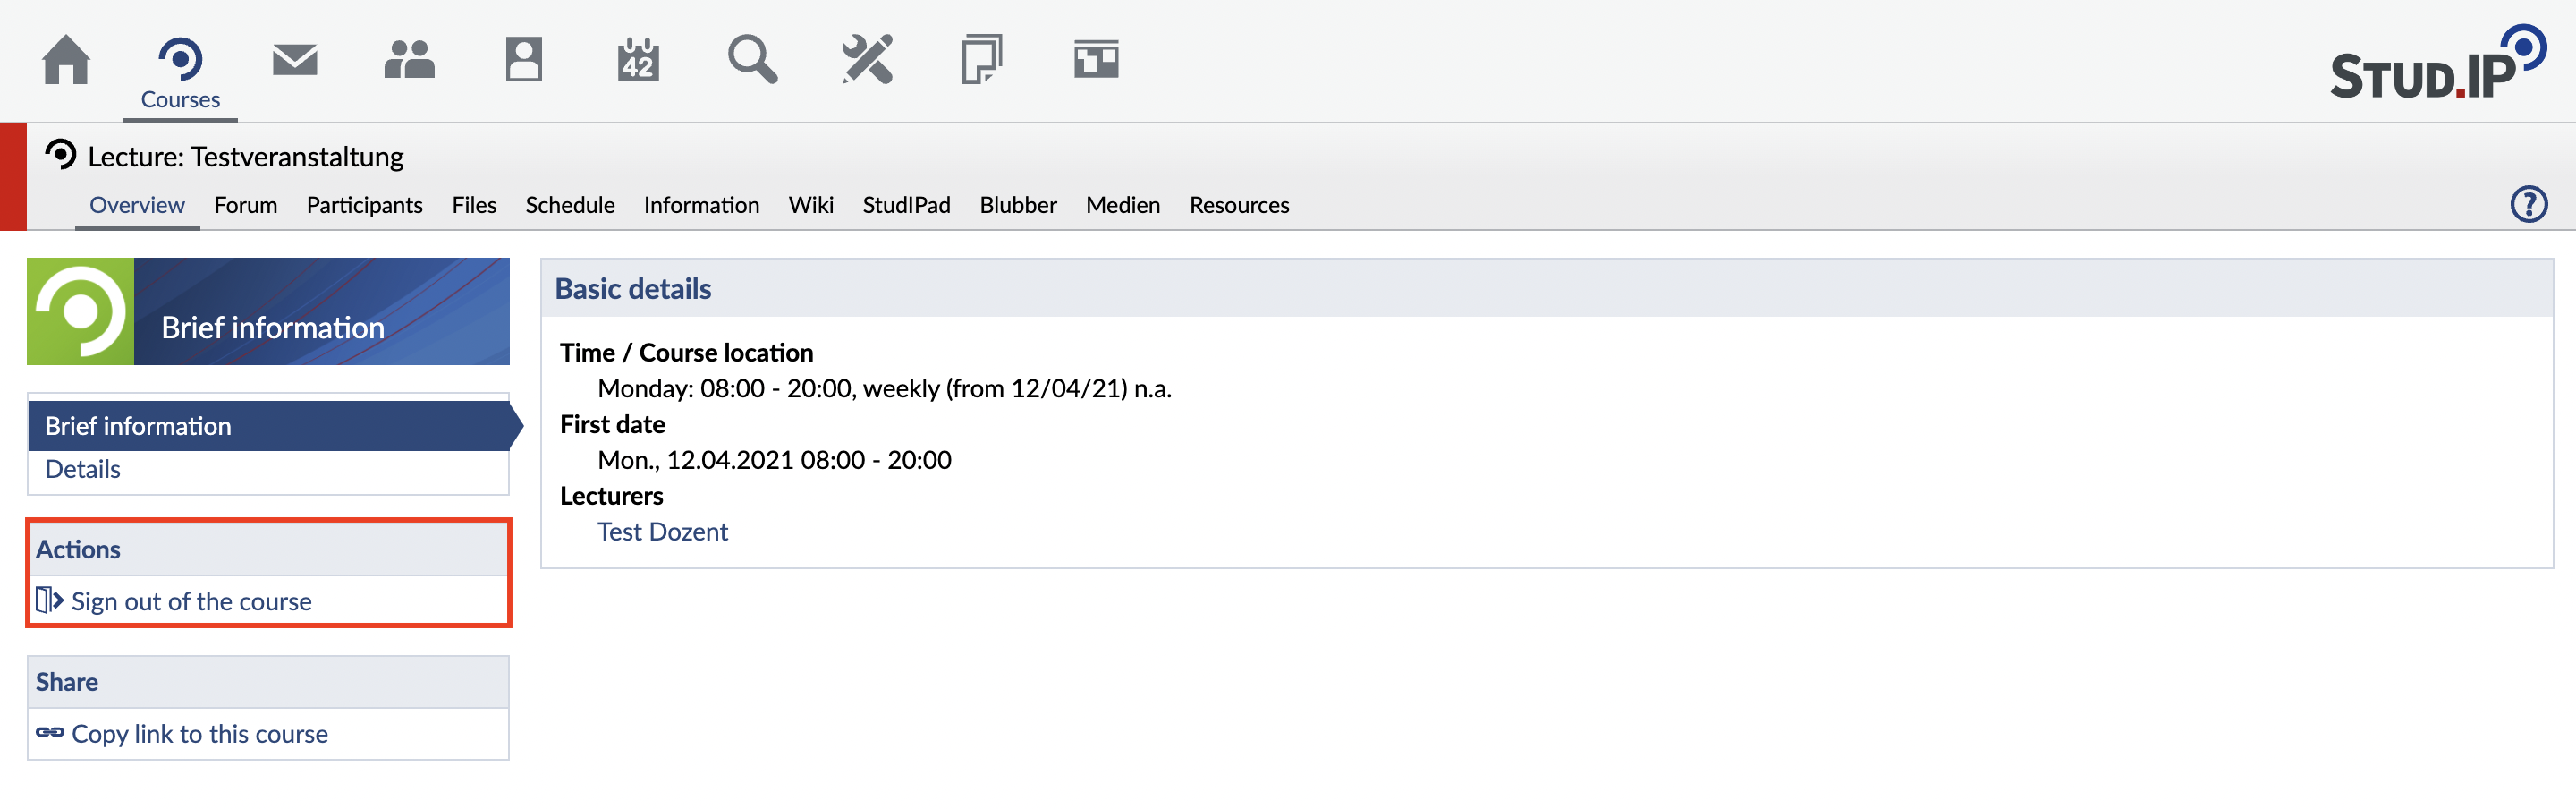Open the Schedule tab
The image size is (2576, 809).
(569, 205)
